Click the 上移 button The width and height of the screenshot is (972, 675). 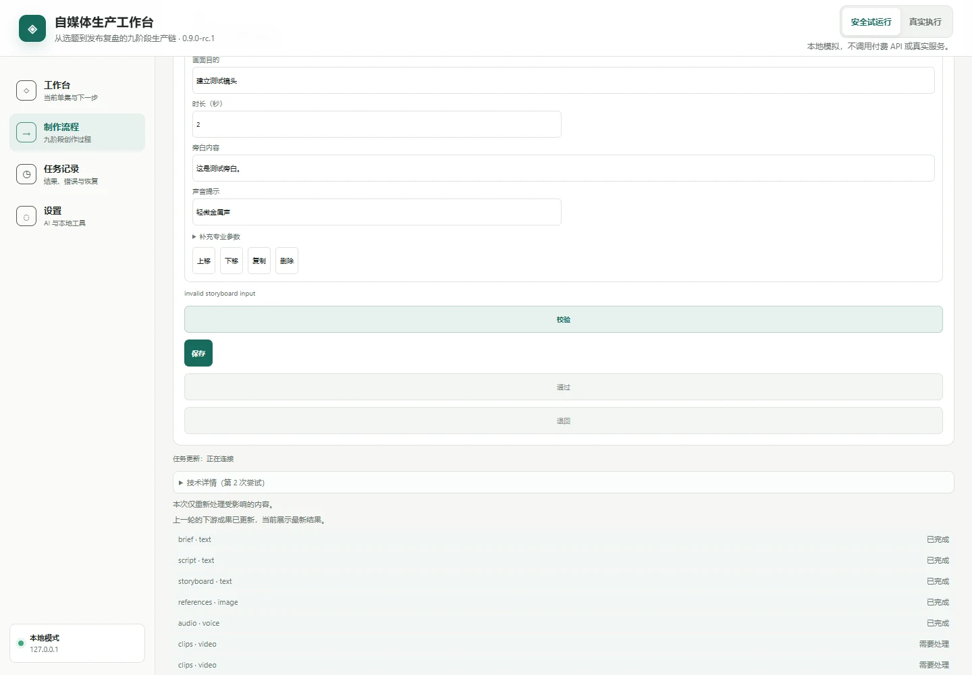pyautogui.click(x=204, y=261)
